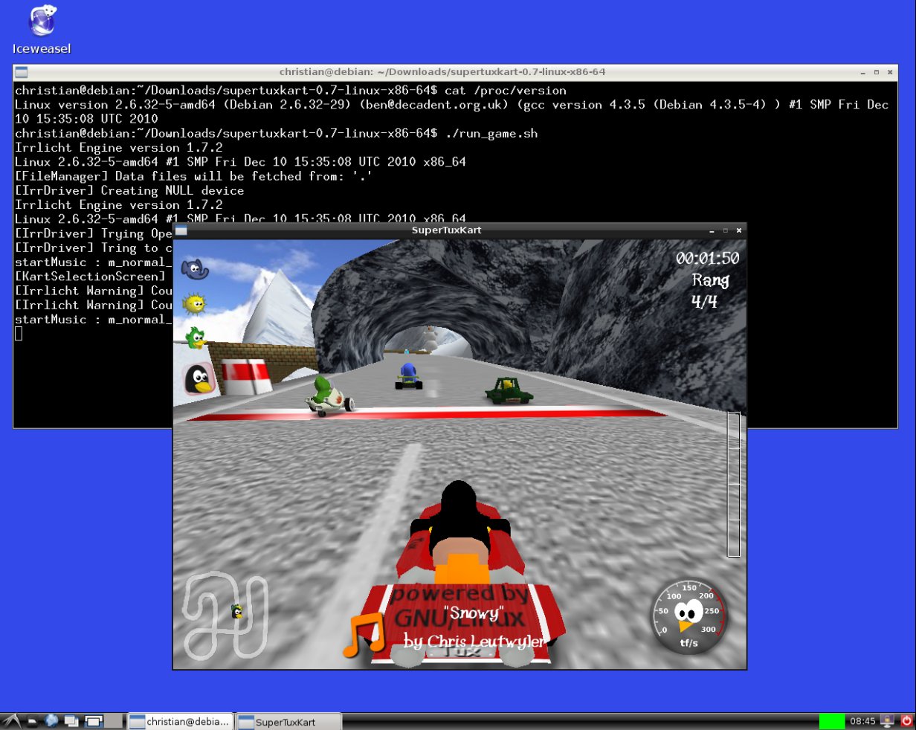The height and width of the screenshot is (730, 916).
Task: Click the 08:45 panel clock
Action: click(863, 721)
